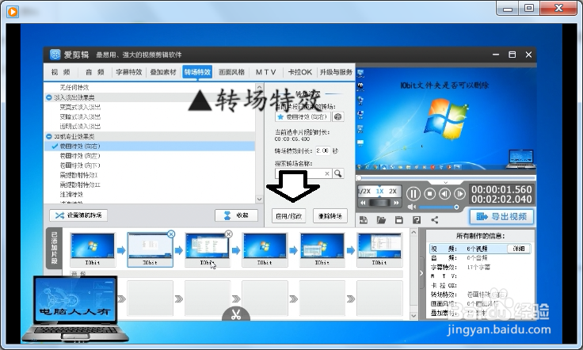
Task: Select 2X playback speed
Action: (393, 192)
